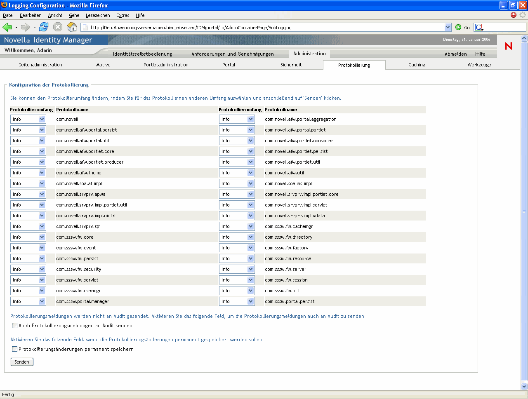Image resolution: width=528 pixels, height=399 pixels.
Task: Click the protocol name com.novell.afw.portlet.producer
Action: coord(90,162)
